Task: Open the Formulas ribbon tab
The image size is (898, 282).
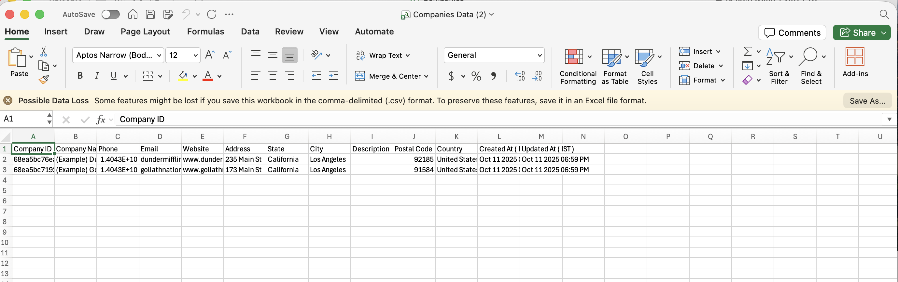Action: [x=206, y=32]
